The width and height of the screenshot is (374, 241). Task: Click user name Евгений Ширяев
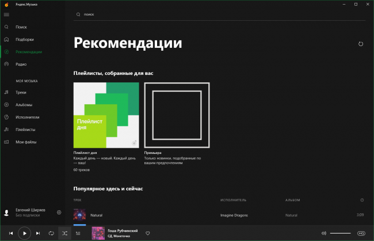pyautogui.click(x=30, y=210)
